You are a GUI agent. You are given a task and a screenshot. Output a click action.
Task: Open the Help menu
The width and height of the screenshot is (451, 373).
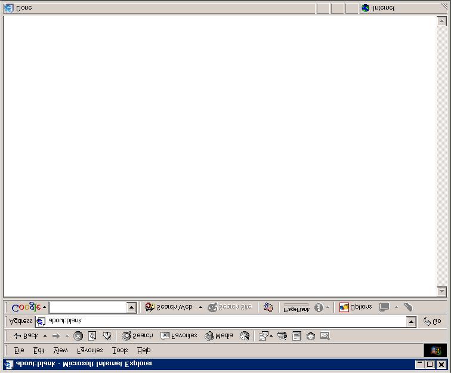pyautogui.click(x=144, y=350)
